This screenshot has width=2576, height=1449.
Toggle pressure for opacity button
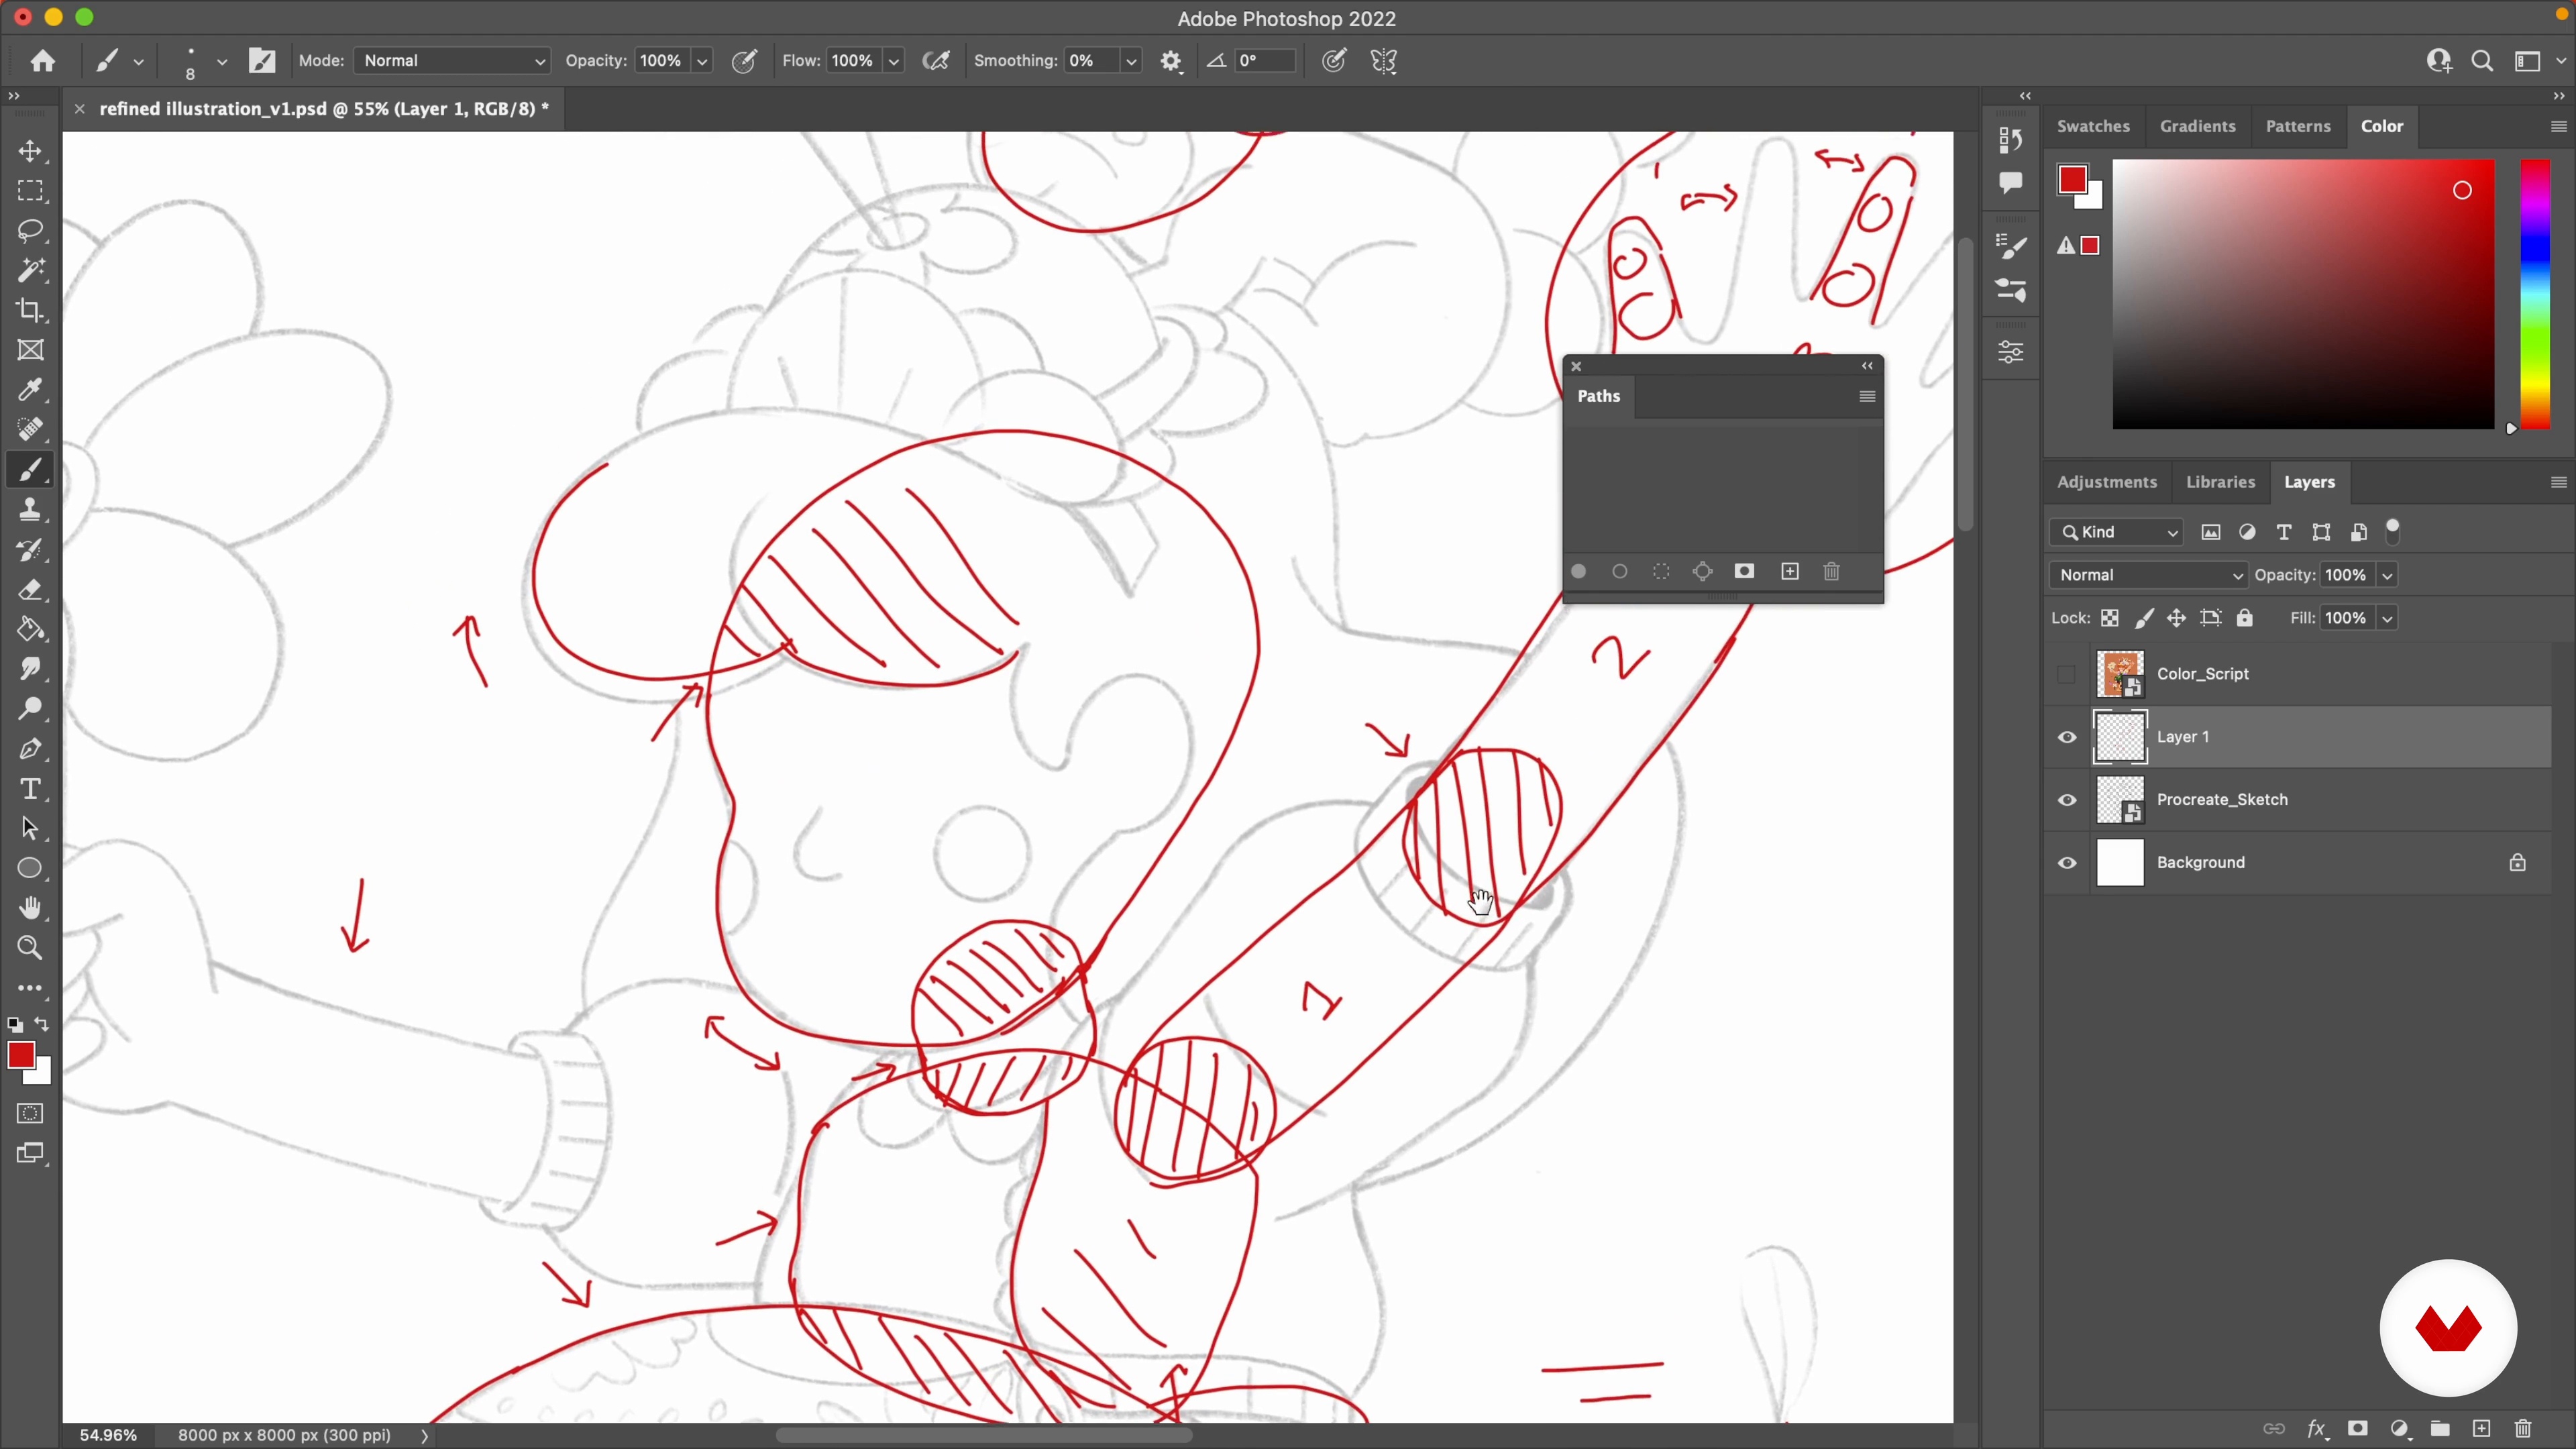(x=744, y=61)
